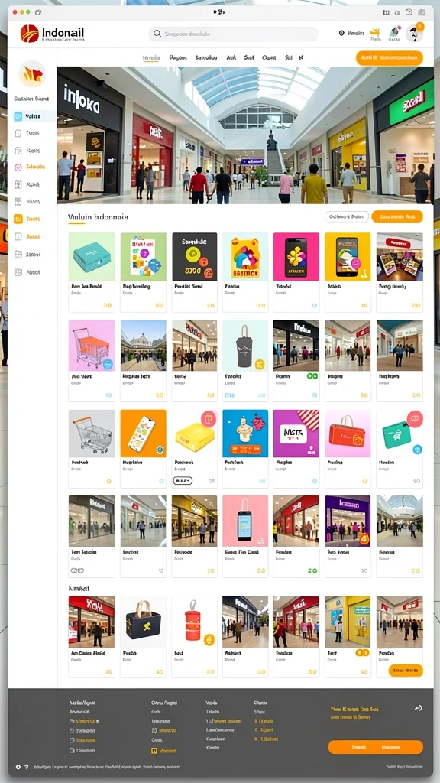This screenshot has height=783, width=440.
Task: Open the grey shopping cart product thumbnail
Action: click(92, 434)
